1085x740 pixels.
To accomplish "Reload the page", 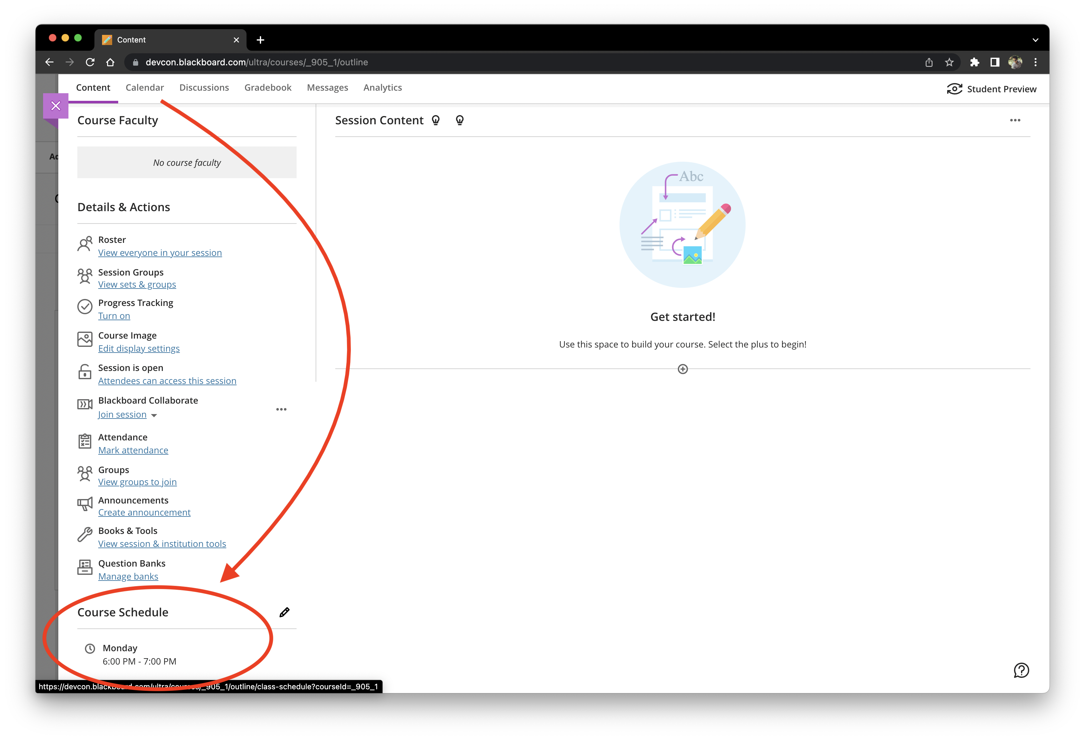I will click(x=90, y=62).
